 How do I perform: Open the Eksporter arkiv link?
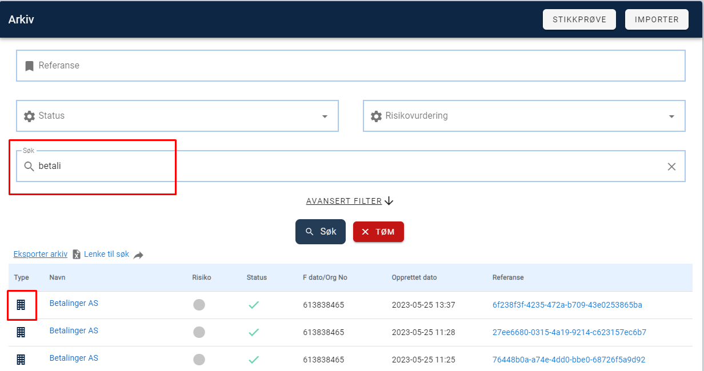[41, 254]
